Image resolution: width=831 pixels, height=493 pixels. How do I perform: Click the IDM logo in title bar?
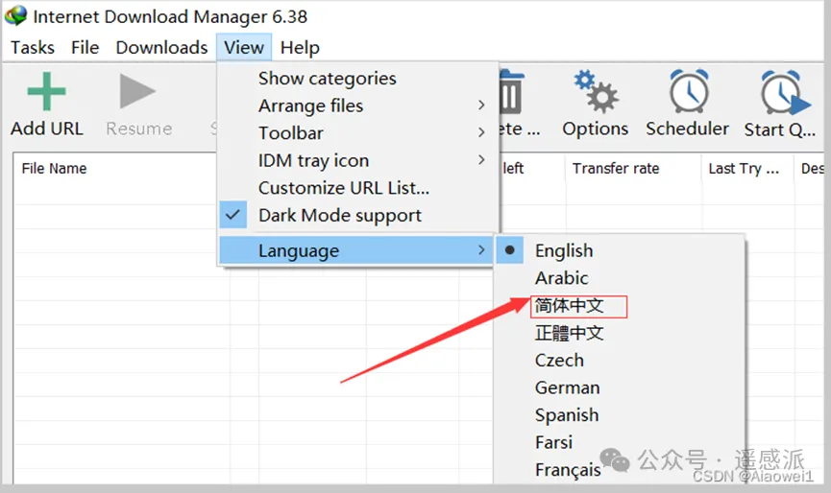coord(16,16)
